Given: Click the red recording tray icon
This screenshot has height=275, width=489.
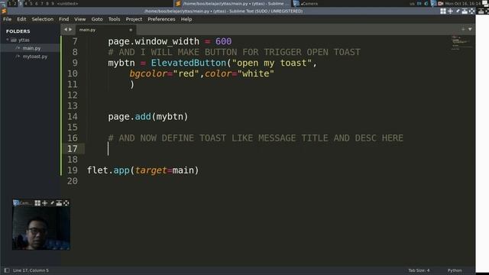Looking at the screenshot, I should 440,3.
